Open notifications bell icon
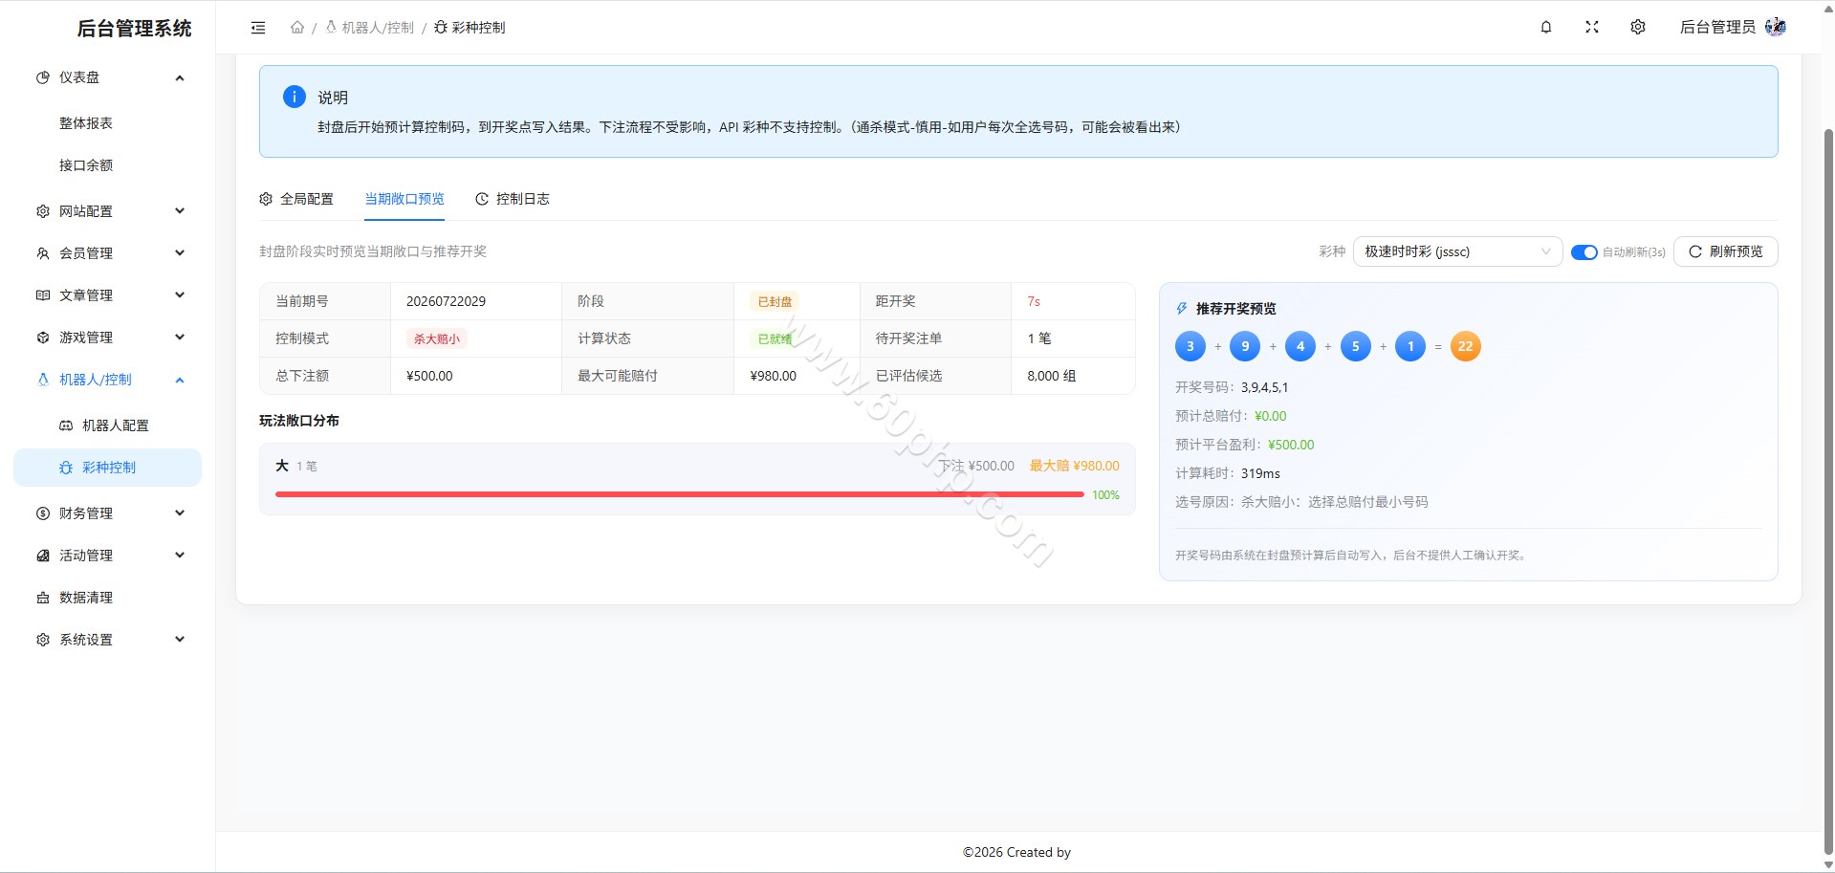 coord(1546,27)
